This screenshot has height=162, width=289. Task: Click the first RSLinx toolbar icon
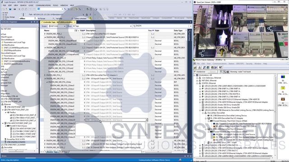coord(196,67)
